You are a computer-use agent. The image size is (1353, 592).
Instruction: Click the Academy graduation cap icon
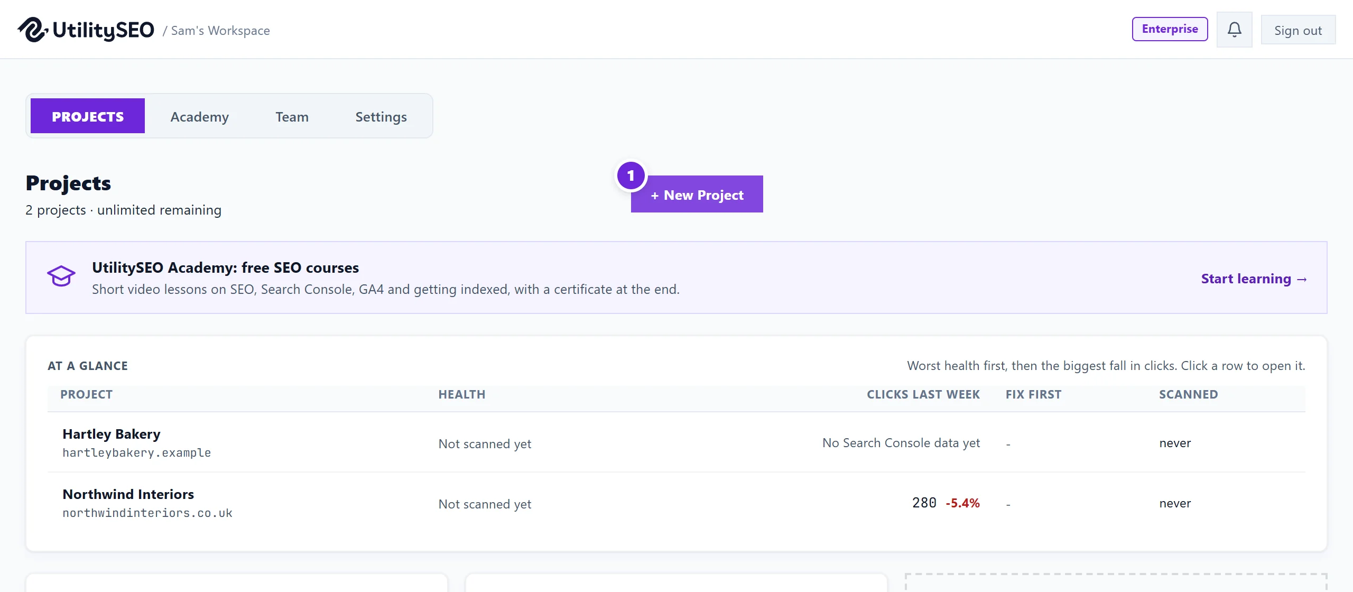click(61, 276)
